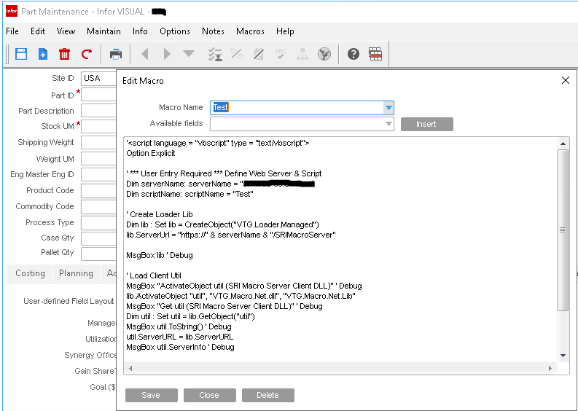
Task: Click the Help question mark icon
Action: (x=353, y=54)
